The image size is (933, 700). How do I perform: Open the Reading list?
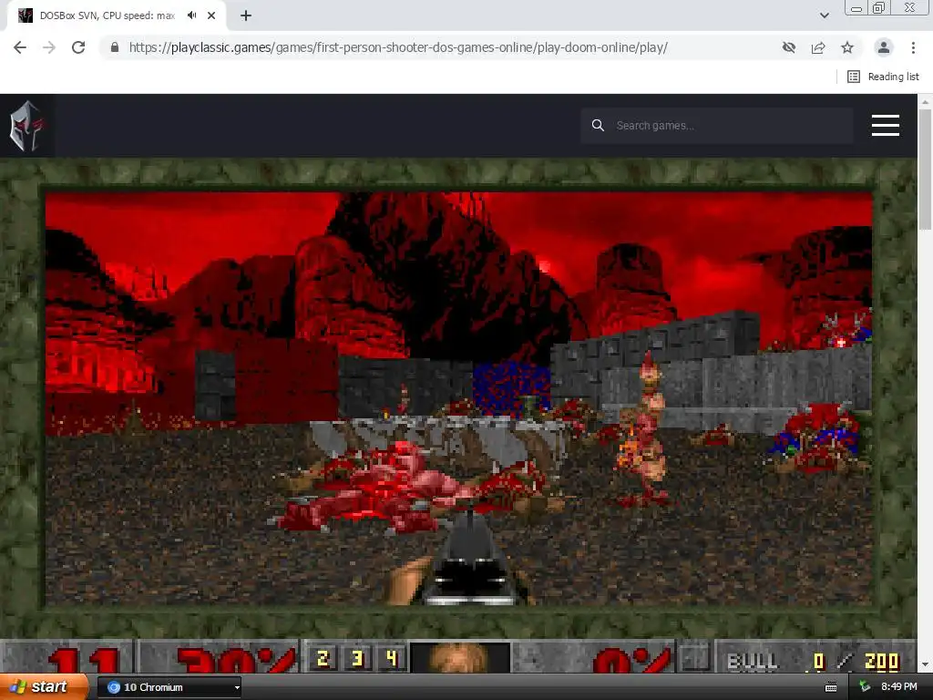click(x=883, y=77)
